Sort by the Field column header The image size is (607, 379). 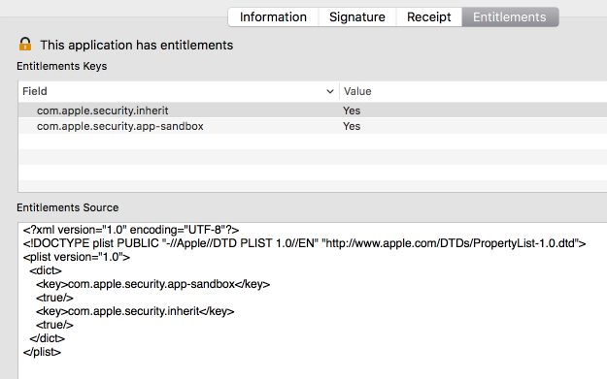179,91
